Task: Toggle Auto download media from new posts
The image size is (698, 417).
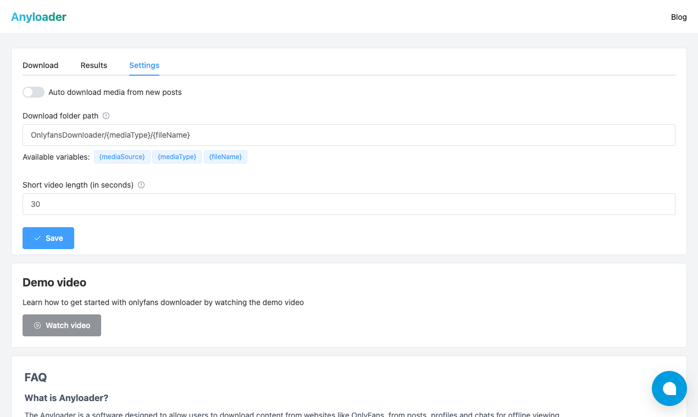Action: pyautogui.click(x=34, y=92)
